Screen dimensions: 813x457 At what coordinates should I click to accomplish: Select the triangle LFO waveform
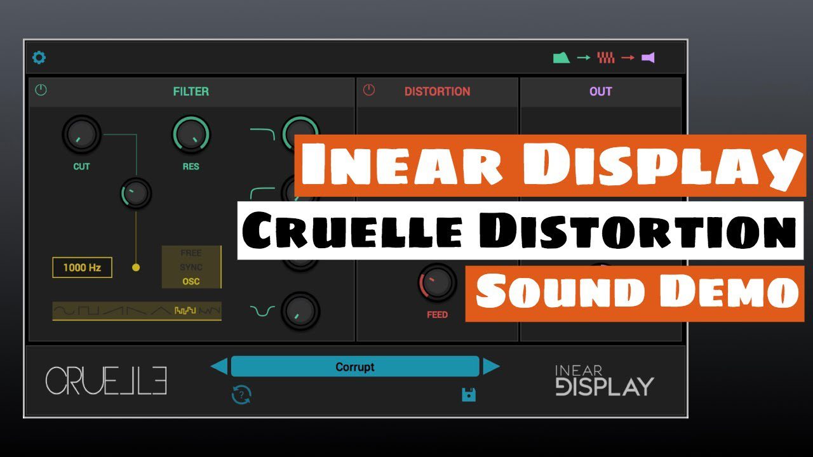click(x=162, y=311)
